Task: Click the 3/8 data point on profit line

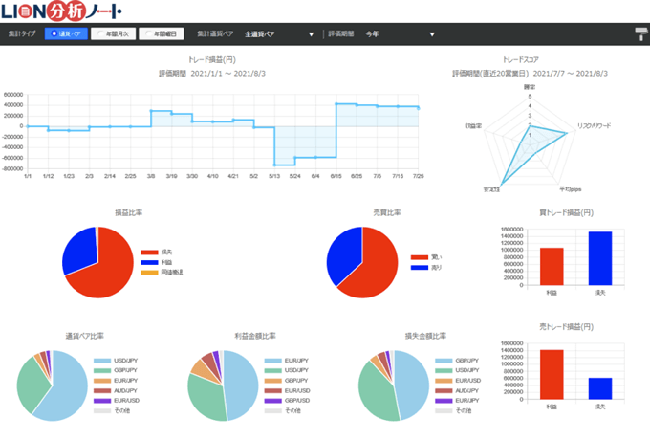Action: 151,111
